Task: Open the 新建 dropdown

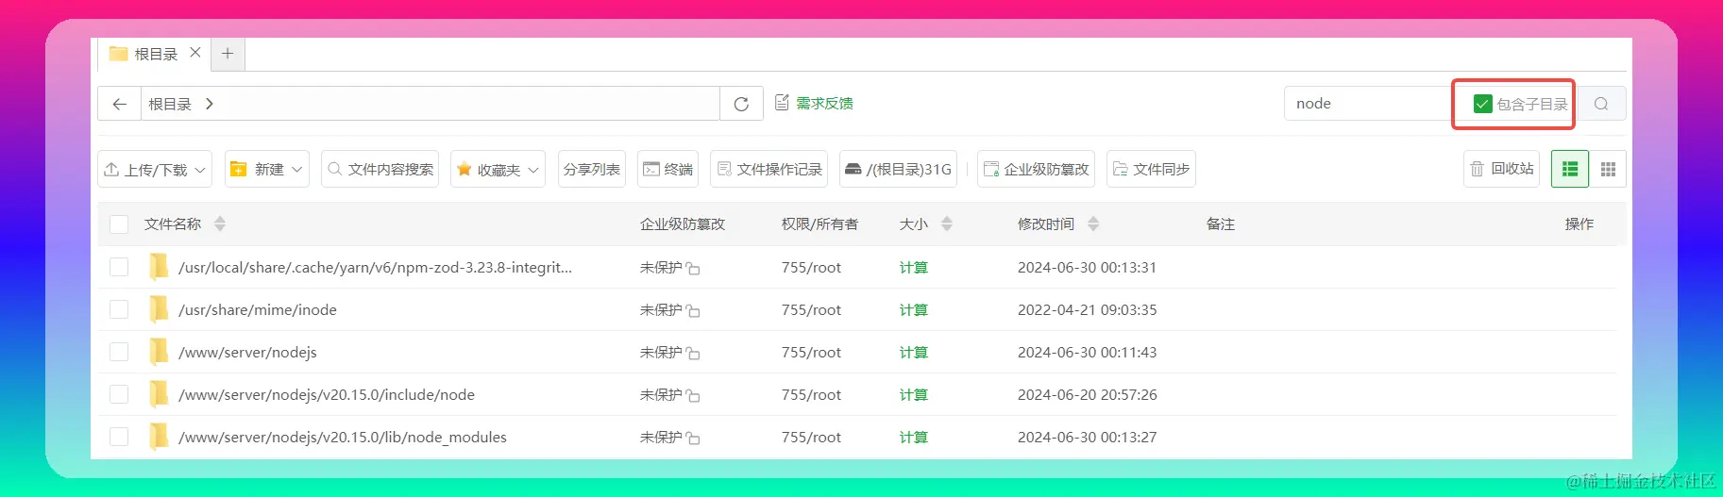Action: [x=267, y=169]
